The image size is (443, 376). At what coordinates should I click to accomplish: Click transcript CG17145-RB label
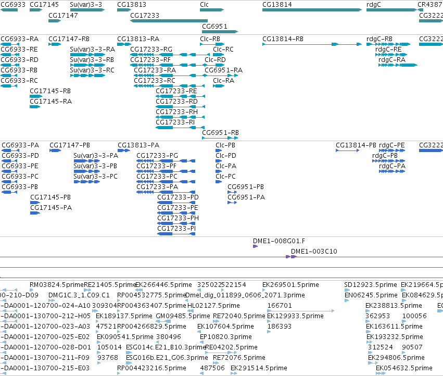50,91
